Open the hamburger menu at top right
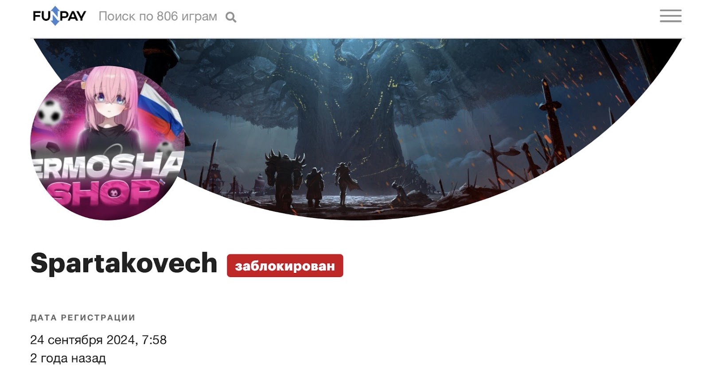The height and width of the screenshot is (382, 709). 670,16
